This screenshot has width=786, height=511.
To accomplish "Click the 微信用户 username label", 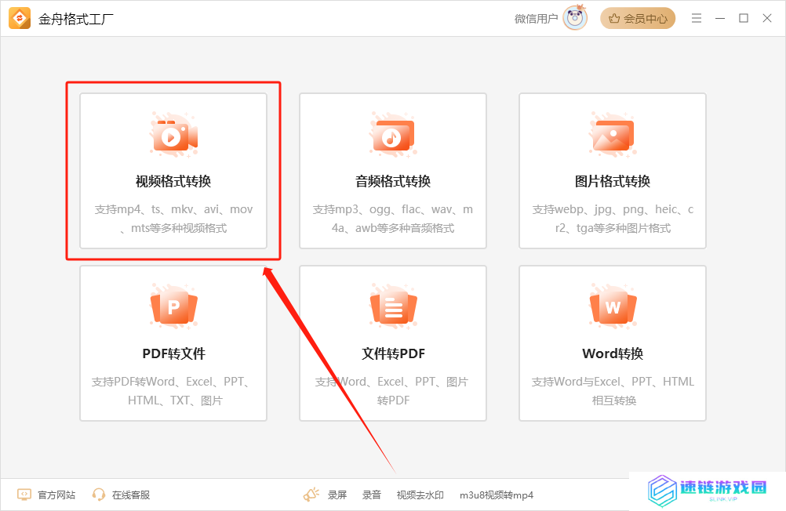I will coord(536,19).
